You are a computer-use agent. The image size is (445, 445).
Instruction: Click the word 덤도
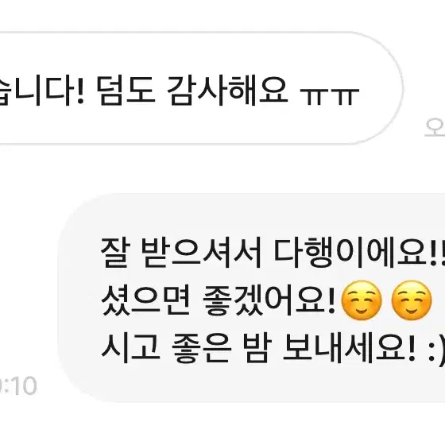126,91
